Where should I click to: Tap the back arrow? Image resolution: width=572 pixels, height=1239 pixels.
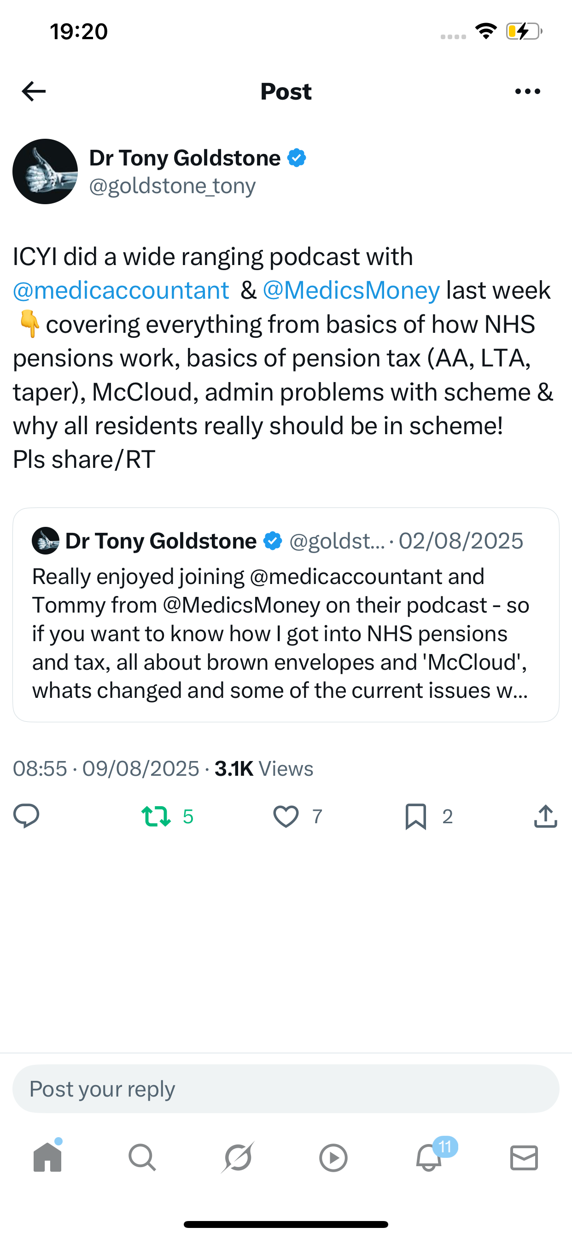click(x=34, y=91)
